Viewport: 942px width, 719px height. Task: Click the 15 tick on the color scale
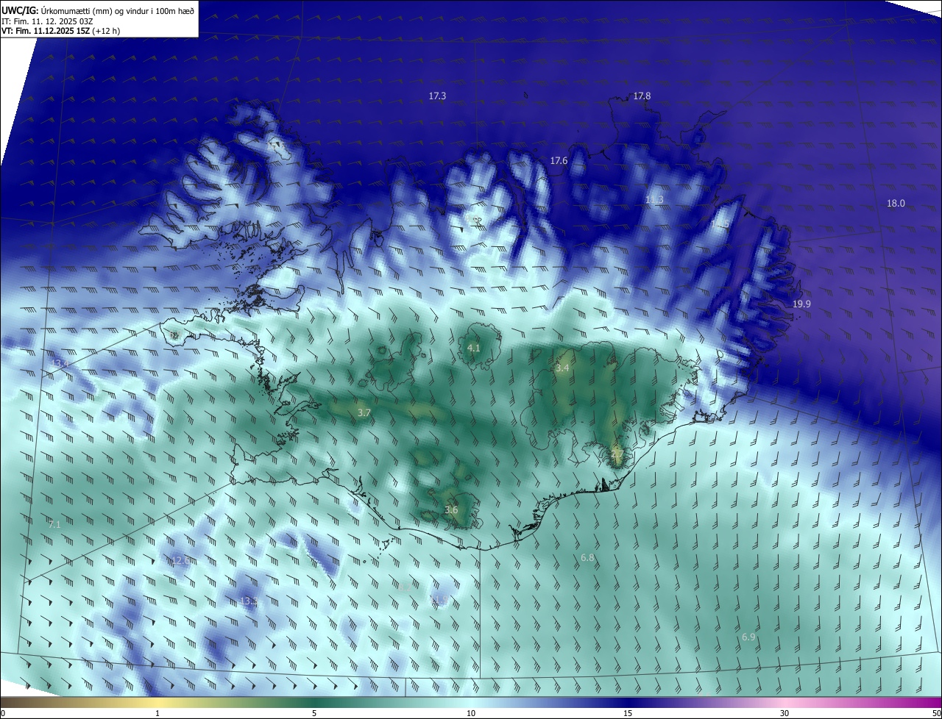coord(628,713)
